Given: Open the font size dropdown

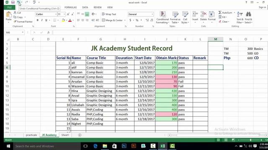Looking at the screenshot, I should (x=64, y=14).
